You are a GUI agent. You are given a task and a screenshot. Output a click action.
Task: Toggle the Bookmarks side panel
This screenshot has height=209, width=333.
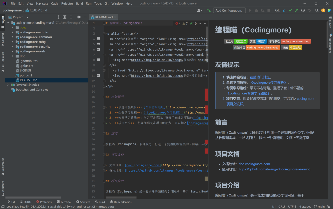click(x=3, y=166)
